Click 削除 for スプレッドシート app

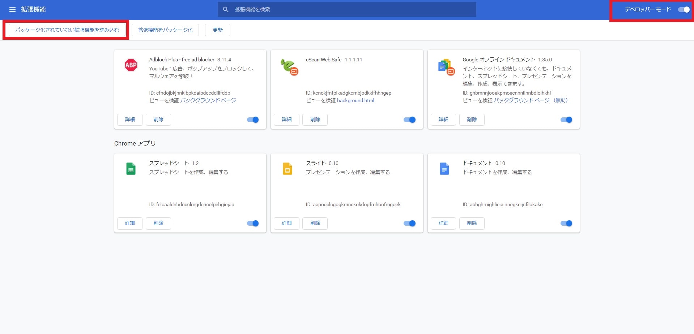tap(158, 223)
